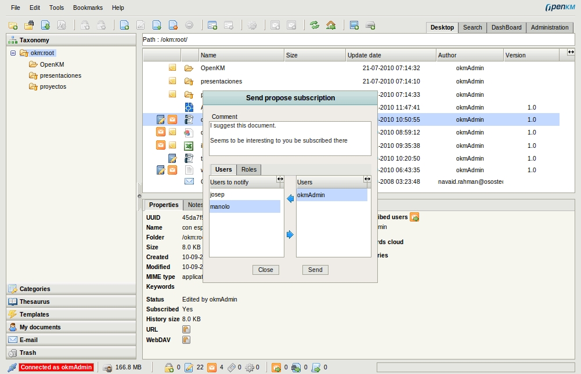The width and height of the screenshot is (581, 374).
Task: Click the subscriptions status bar icon
Action: pyautogui.click(x=212, y=368)
